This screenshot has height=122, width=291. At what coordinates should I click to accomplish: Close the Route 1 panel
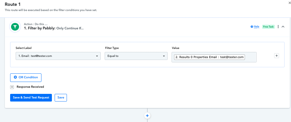point(290,3)
